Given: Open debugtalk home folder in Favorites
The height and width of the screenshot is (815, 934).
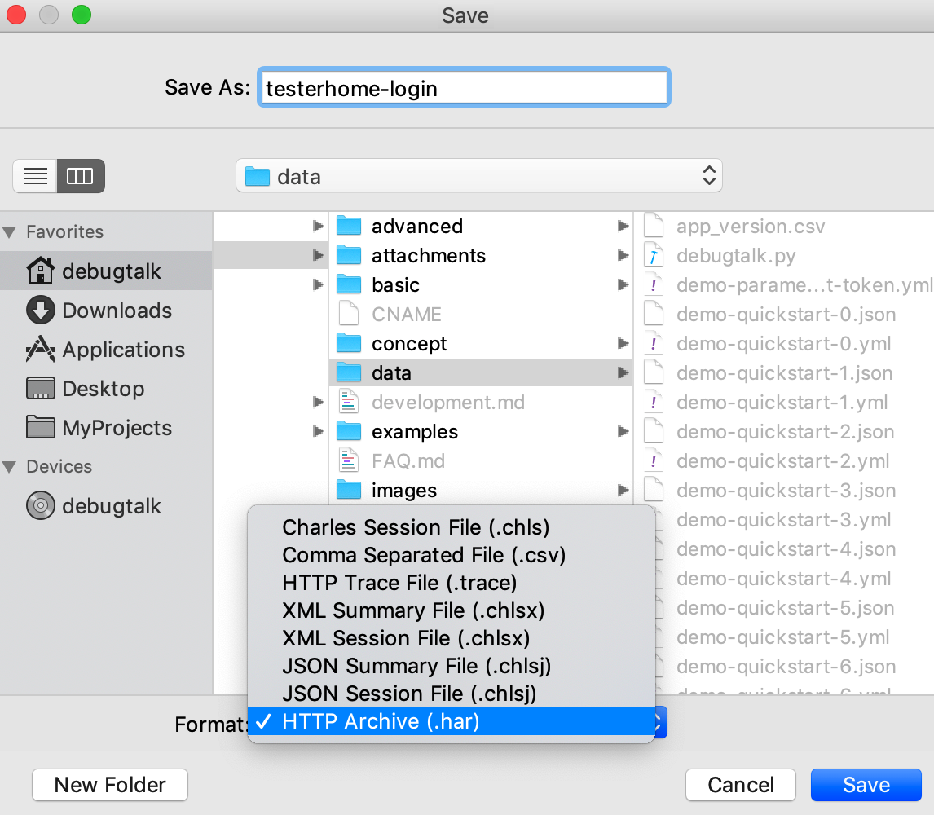Looking at the screenshot, I should (x=111, y=271).
